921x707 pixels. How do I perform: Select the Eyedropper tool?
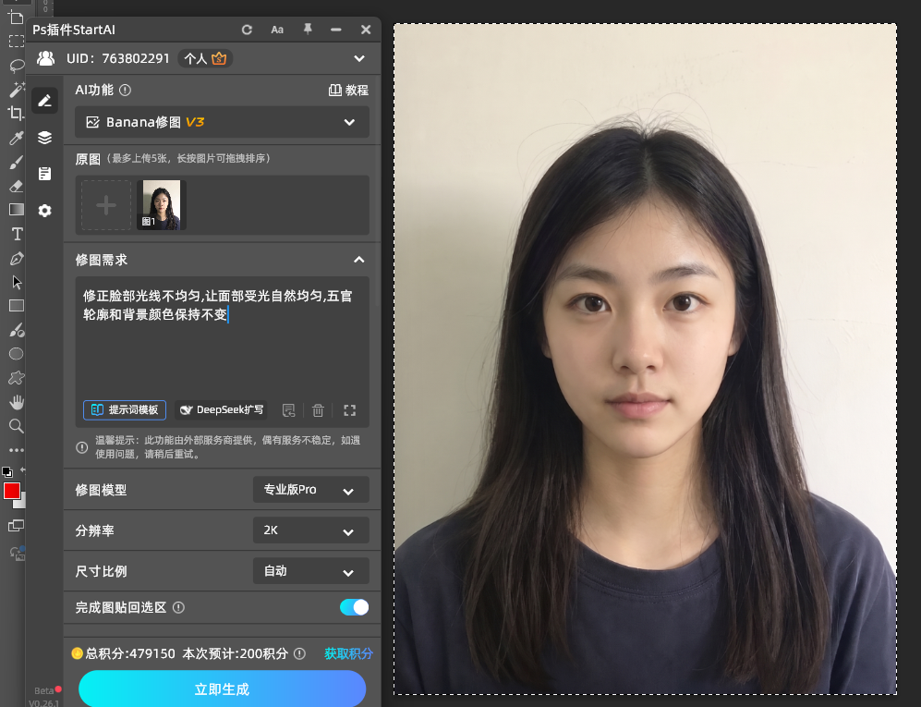tap(17, 138)
